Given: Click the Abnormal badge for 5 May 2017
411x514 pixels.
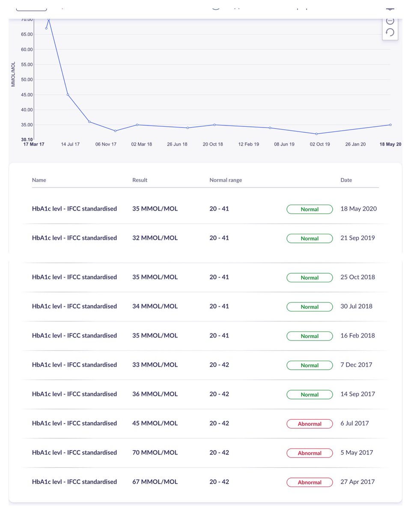Looking at the screenshot, I should [x=310, y=453].
